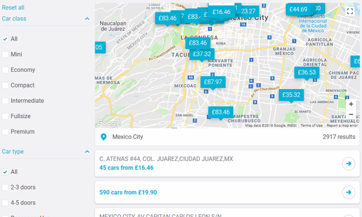Check the Mini car class box
Image resolution: width=362 pixels, height=217 pixels.
[x=5, y=55]
